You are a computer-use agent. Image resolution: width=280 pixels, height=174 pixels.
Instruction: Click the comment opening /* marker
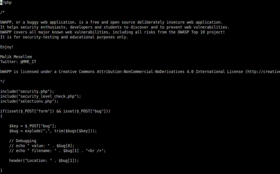[2, 12]
